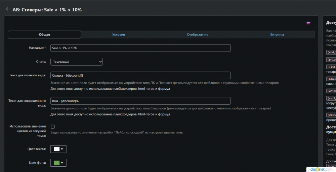The width and height of the screenshot is (336, 172).
Task: Focus the Текст для полного вида field
Action: point(140,75)
